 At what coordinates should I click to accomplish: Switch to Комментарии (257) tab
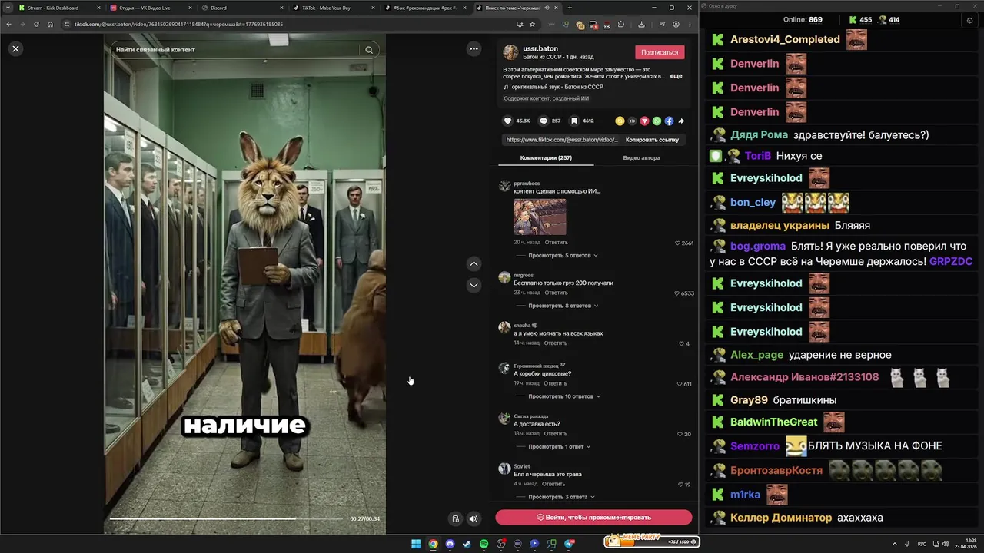[546, 157]
